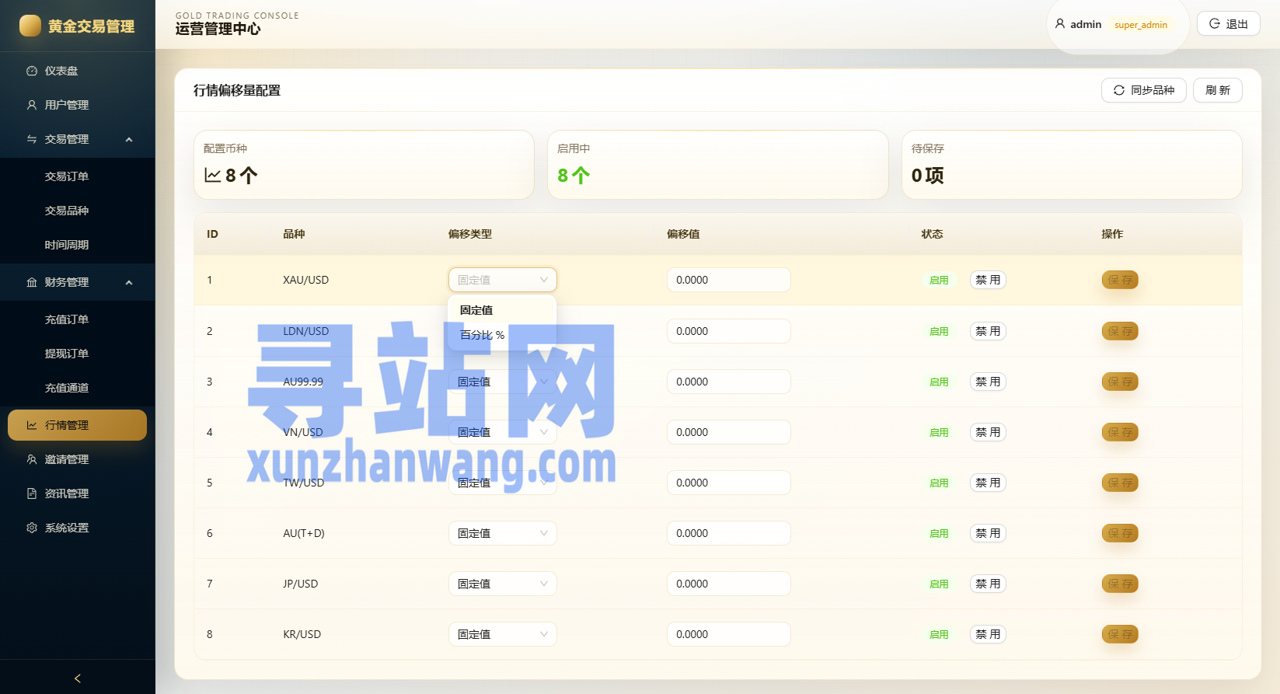Click offset value field for LDN/USD
The height and width of the screenshot is (694, 1280).
point(728,331)
